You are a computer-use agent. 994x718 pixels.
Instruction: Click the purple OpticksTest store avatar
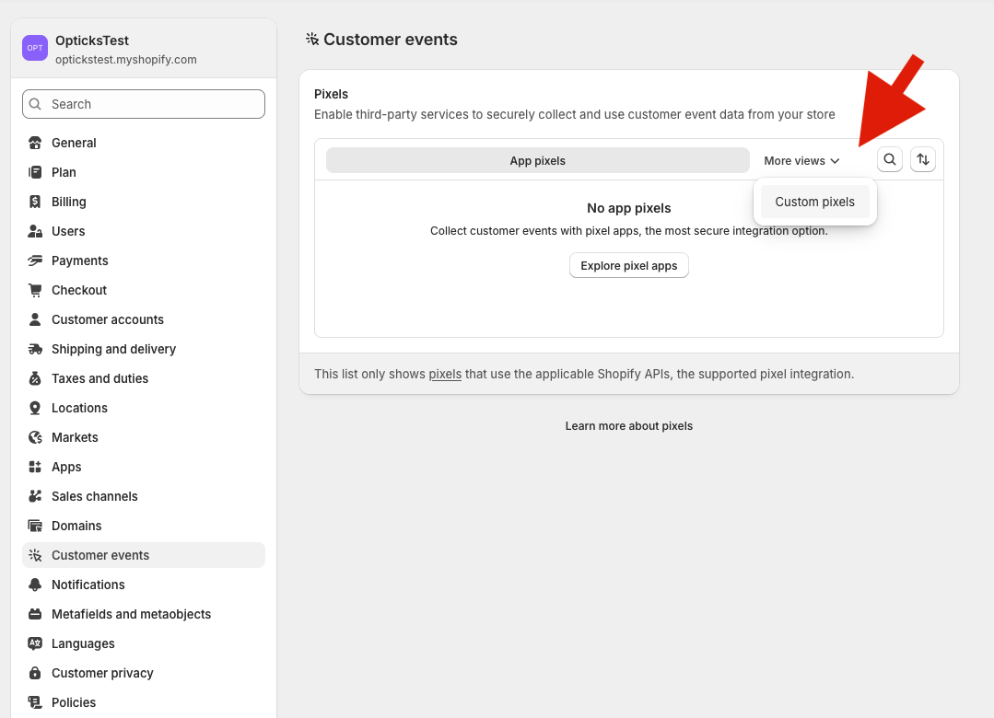34,47
